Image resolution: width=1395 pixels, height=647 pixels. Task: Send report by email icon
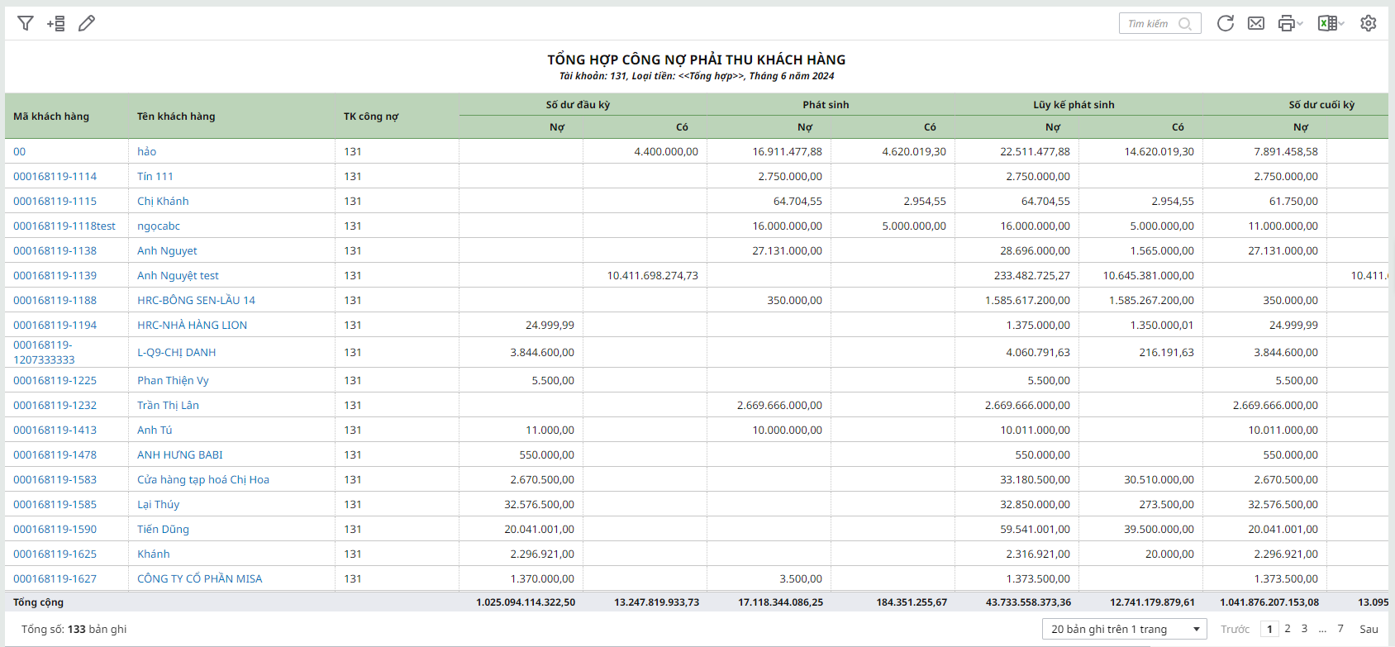click(1256, 23)
